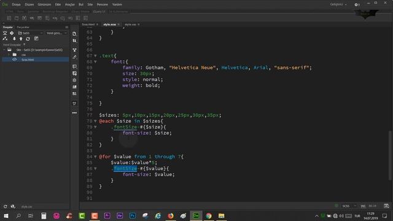Click the highlighted fontSize text on line 86
The image size is (393, 221).
tap(125, 169)
